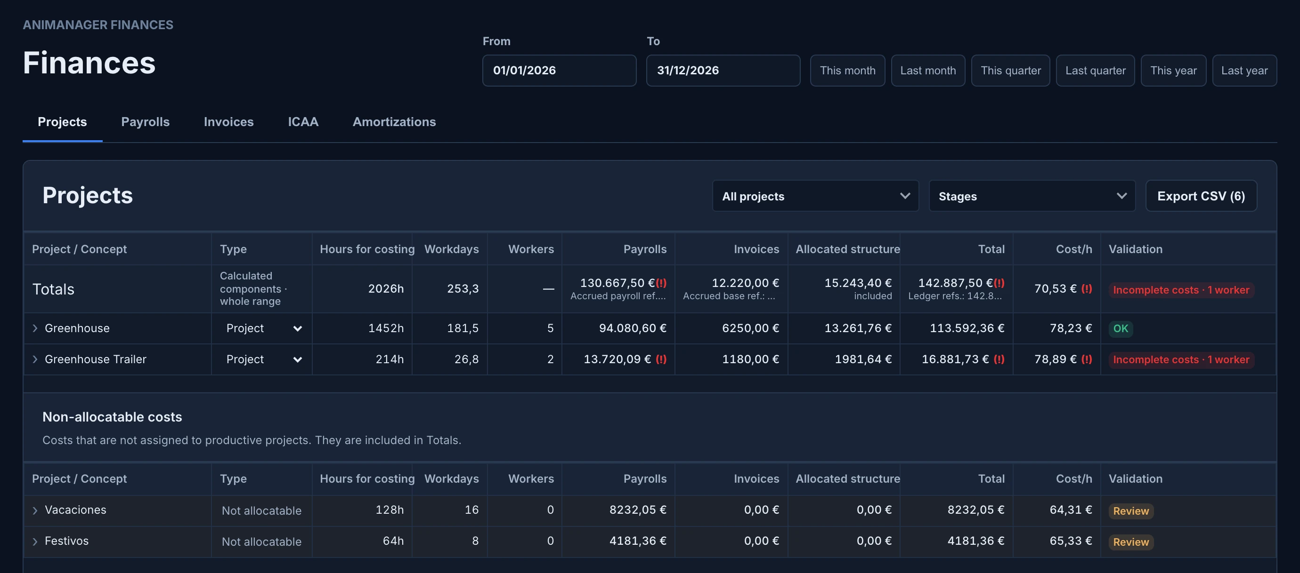Switch to the Invoices tab

coord(228,122)
